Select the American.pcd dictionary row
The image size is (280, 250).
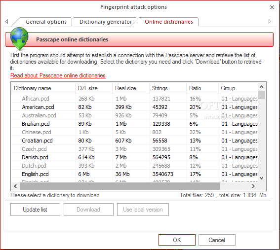(134, 107)
